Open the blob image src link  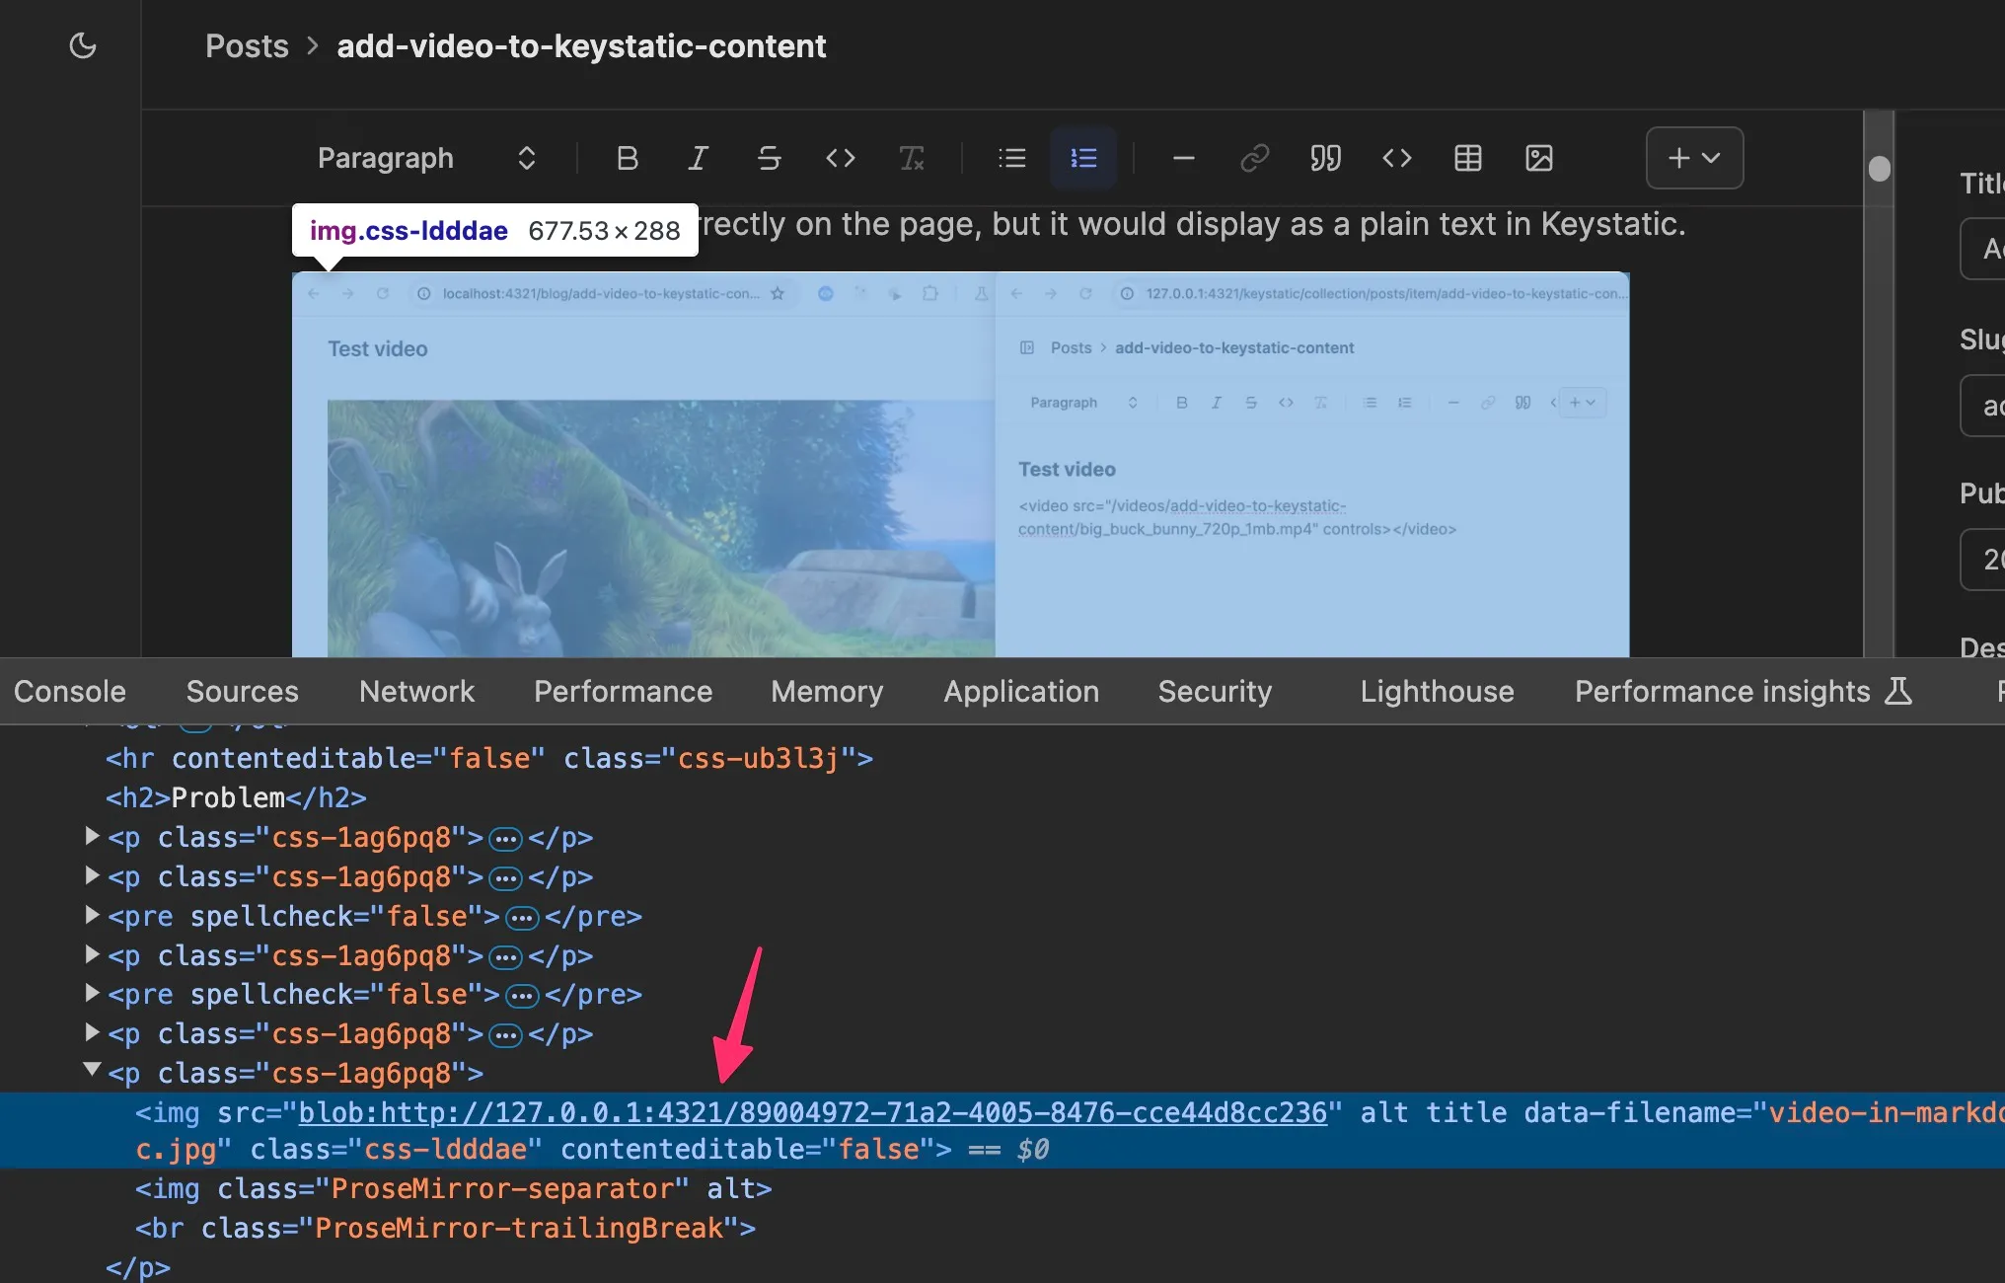pos(812,1112)
